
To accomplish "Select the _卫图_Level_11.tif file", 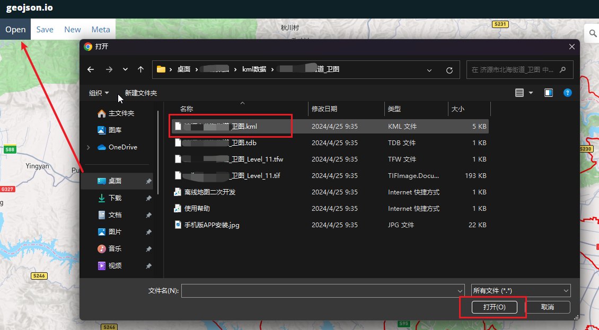I will point(330,176).
